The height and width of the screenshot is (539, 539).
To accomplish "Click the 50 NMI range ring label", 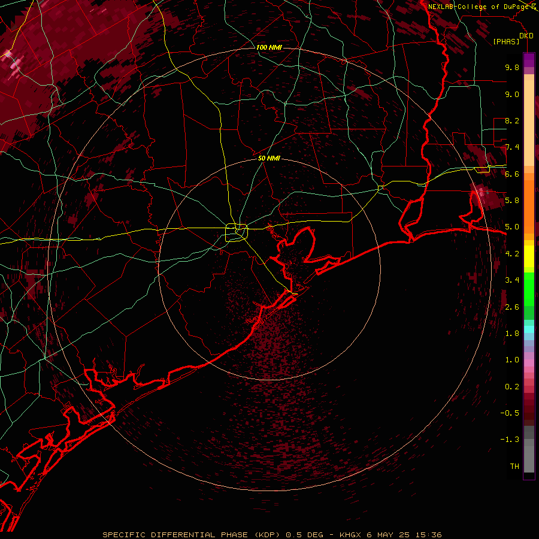I will [269, 158].
